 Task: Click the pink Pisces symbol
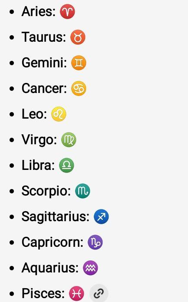(x=76, y=293)
